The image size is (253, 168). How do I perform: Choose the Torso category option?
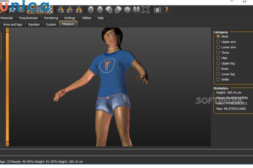click(218, 52)
